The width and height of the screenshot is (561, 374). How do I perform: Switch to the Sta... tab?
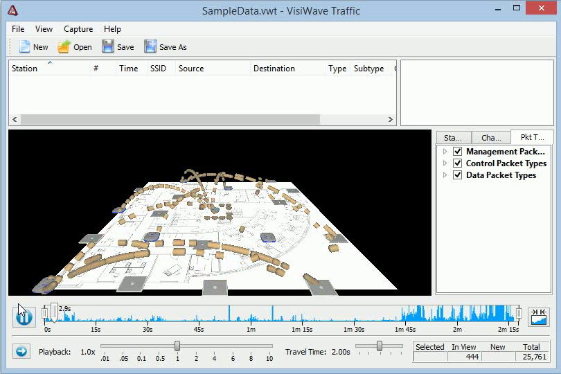[453, 138]
